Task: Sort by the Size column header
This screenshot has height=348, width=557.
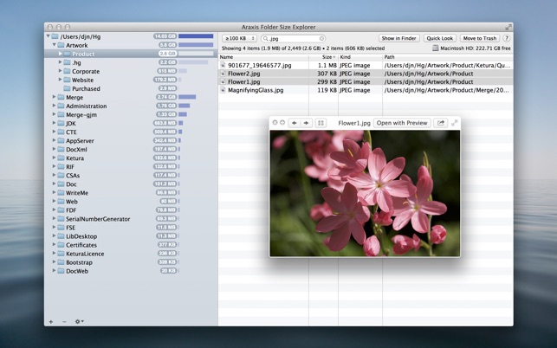Action: (327, 57)
